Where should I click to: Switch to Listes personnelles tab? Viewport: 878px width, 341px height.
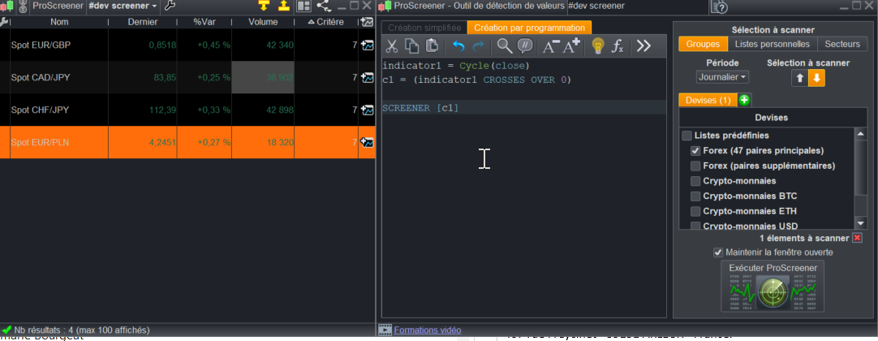coord(773,44)
